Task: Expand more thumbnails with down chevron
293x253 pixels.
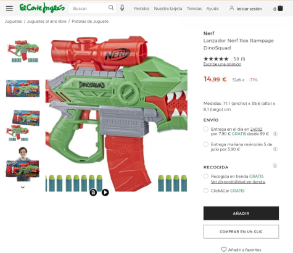Action: tap(23, 188)
